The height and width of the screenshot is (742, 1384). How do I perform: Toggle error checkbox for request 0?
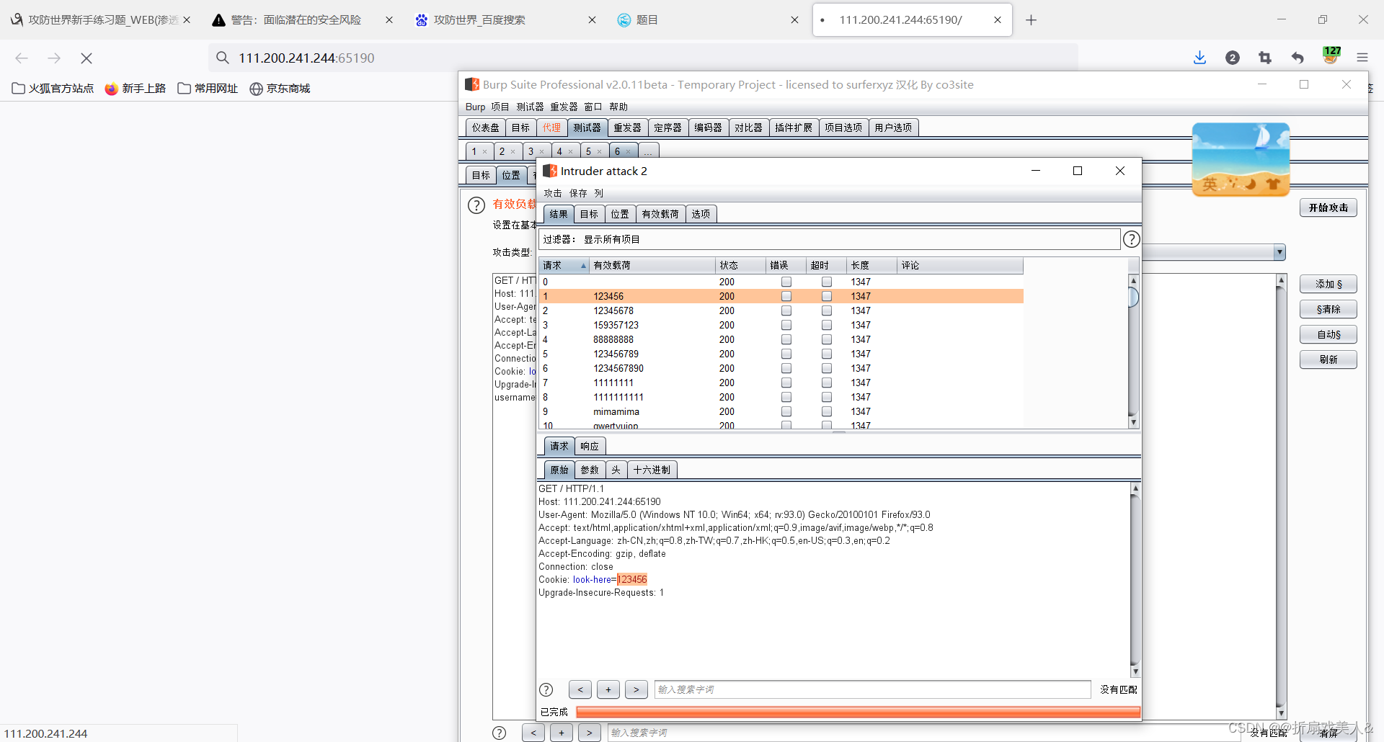tap(786, 282)
